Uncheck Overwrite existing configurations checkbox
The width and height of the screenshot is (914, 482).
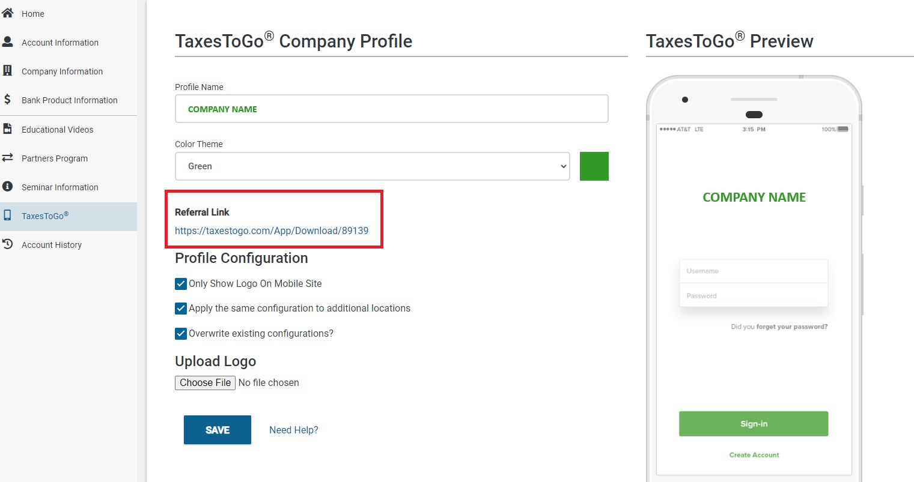181,334
